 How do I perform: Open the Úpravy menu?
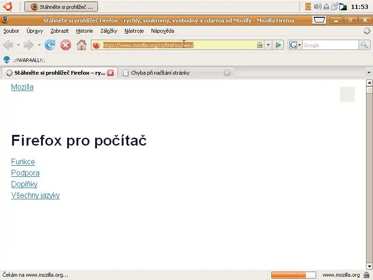tap(35, 31)
